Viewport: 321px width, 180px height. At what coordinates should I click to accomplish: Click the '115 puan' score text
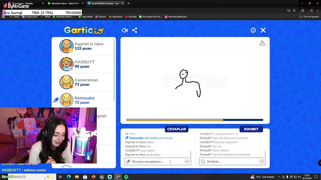click(83, 48)
